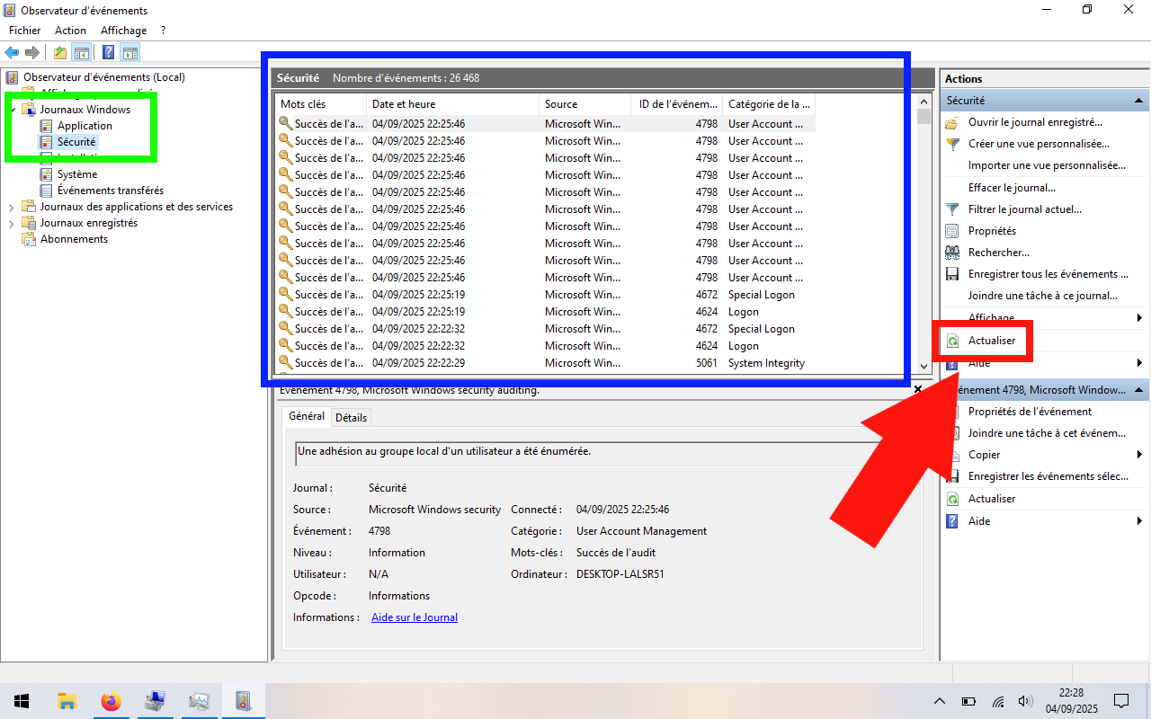
Task: Click Propriétés de l'événement
Action: coord(1030,412)
